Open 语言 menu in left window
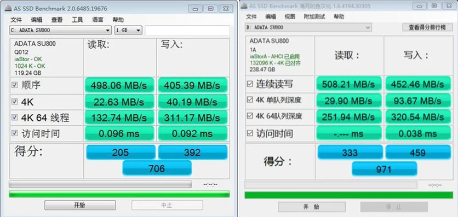Image resolution: width=458 pixels, height=217 pixels. [98, 20]
